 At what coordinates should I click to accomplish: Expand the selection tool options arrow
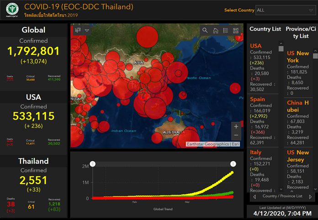point(87,31)
